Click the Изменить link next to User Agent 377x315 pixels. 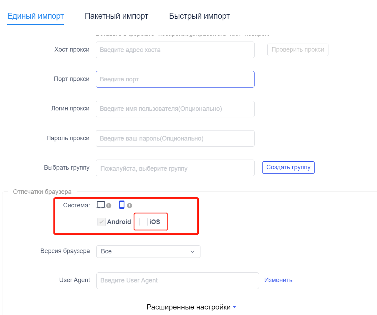coord(278,280)
